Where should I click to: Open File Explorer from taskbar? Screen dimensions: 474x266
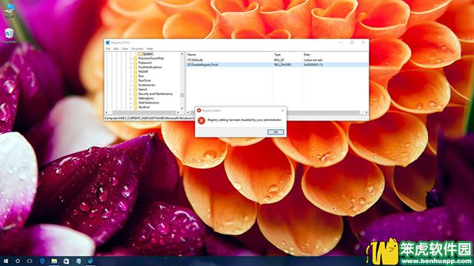pos(54,261)
